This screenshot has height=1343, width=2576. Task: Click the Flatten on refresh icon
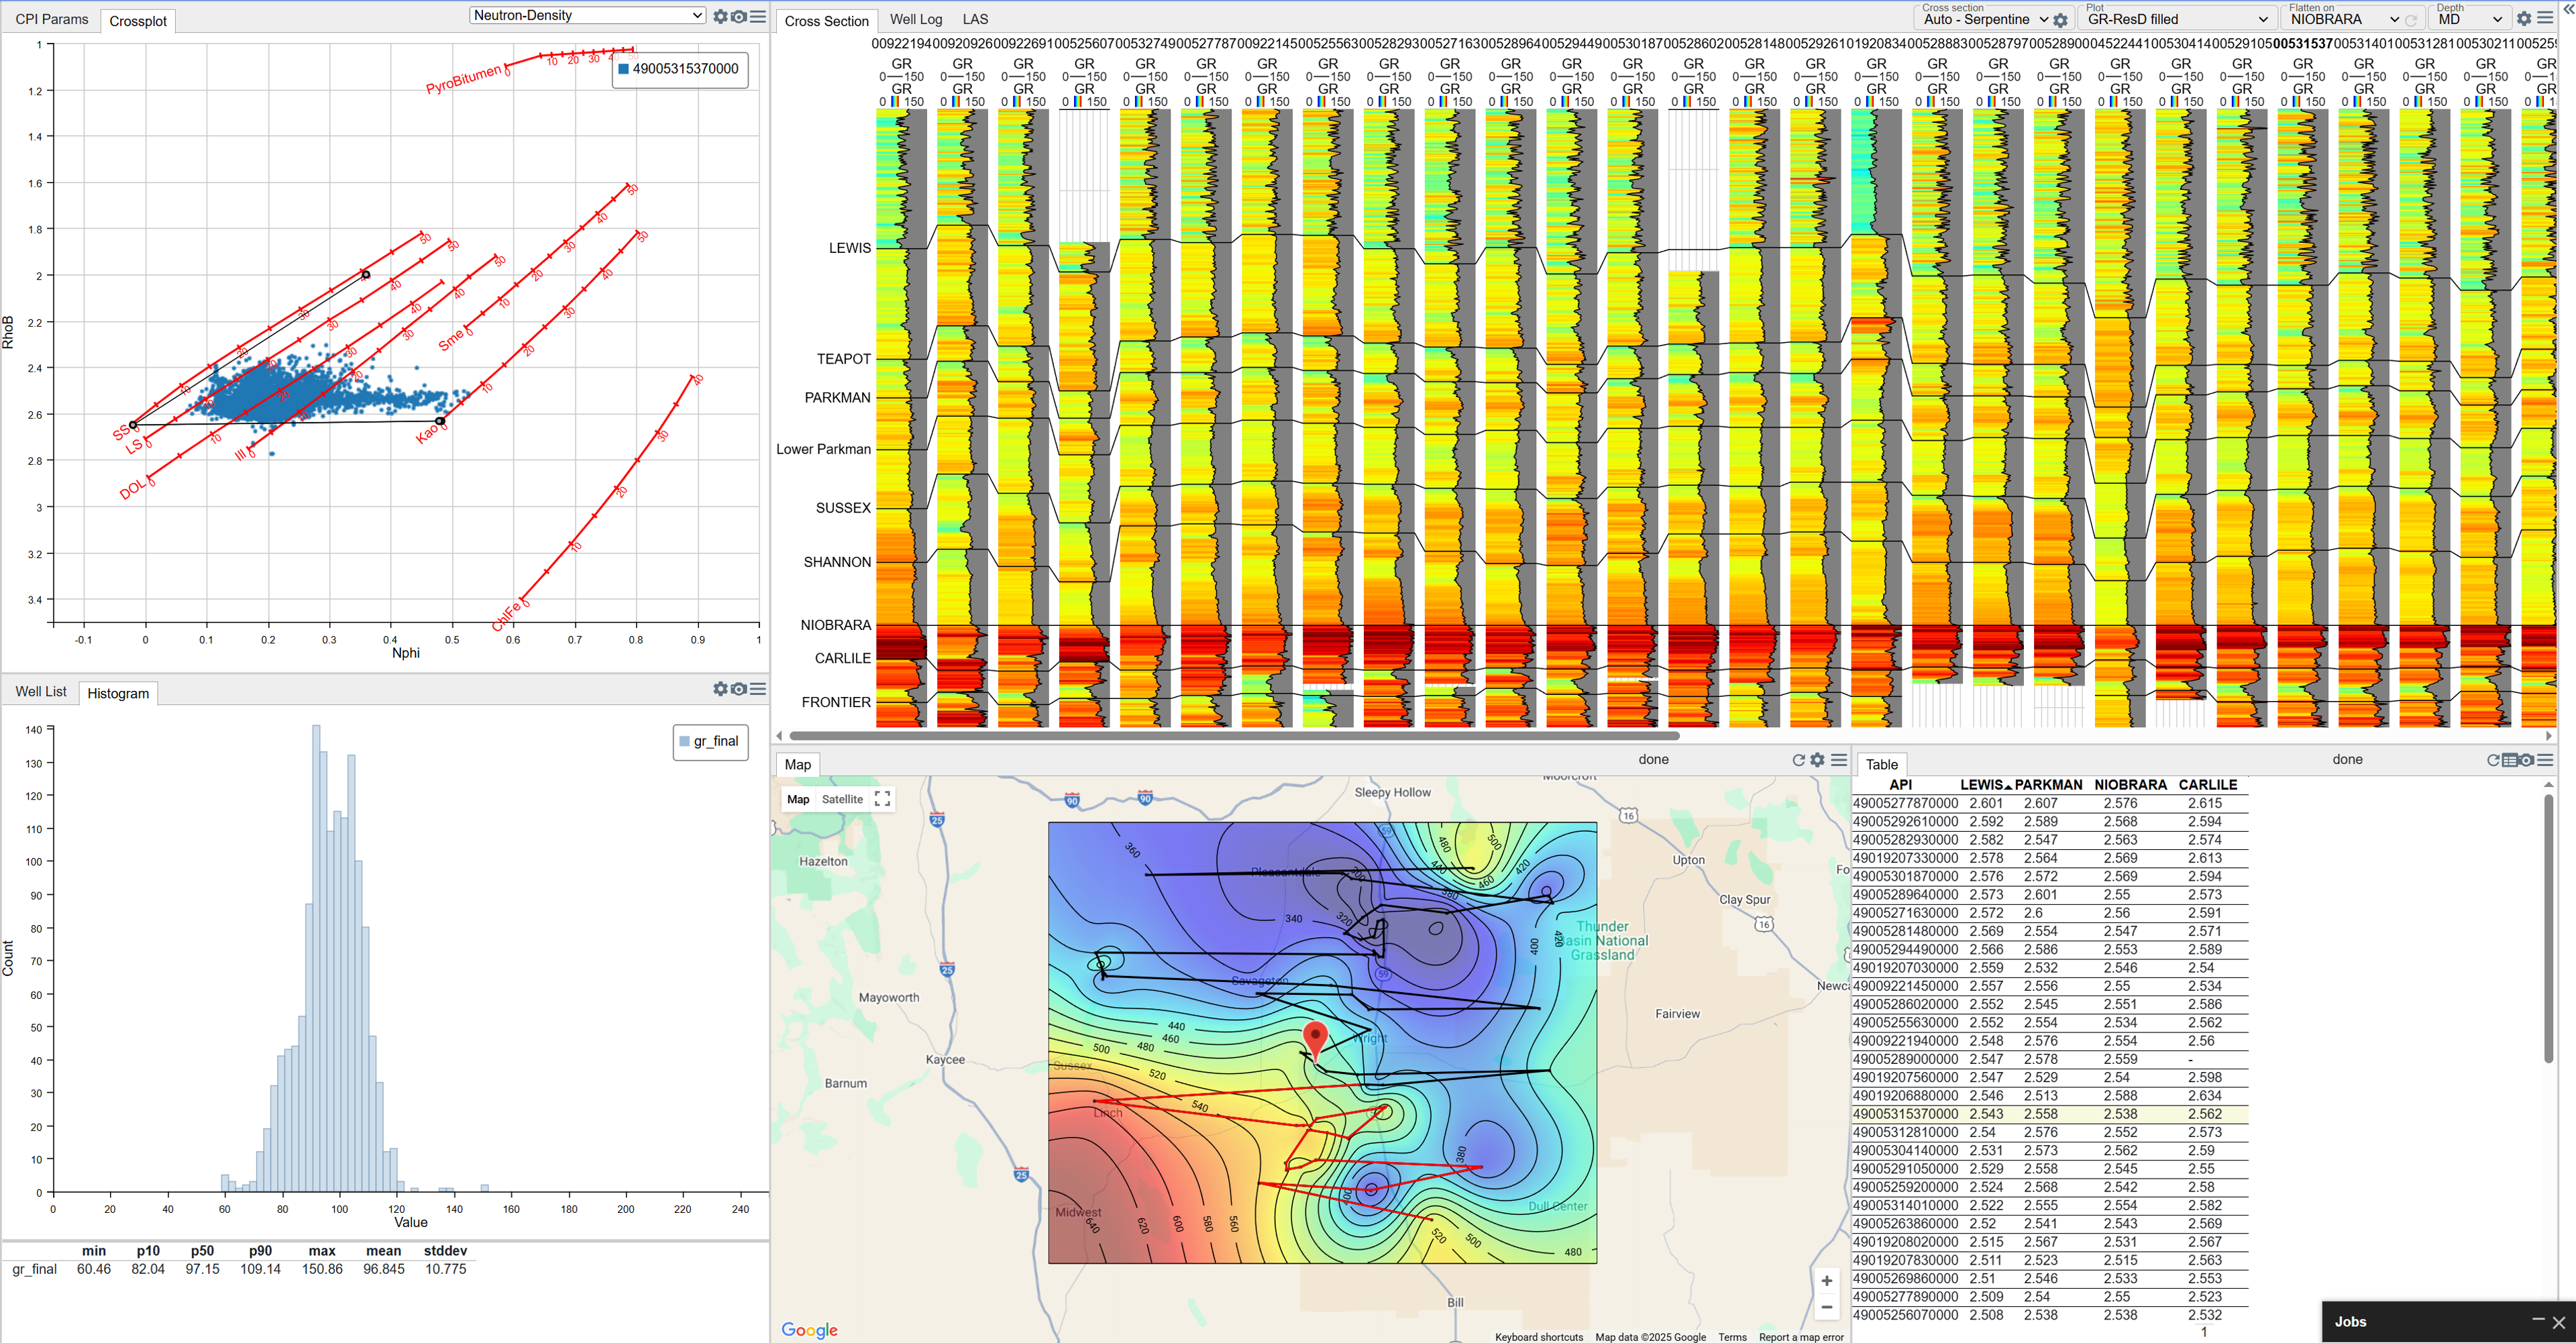tap(2411, 20)
